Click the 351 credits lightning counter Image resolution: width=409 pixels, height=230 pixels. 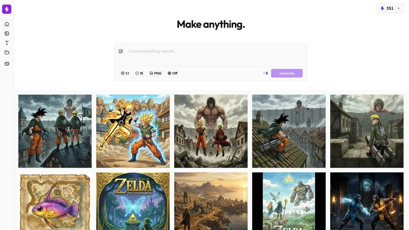(387, 8)
